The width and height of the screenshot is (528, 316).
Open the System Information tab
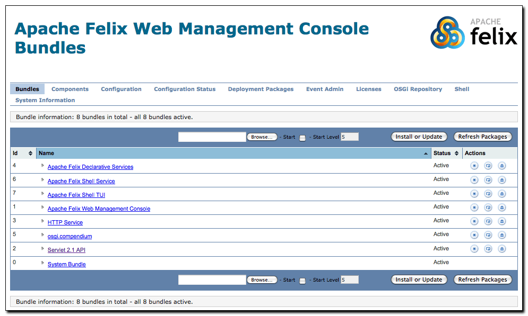point(45,100)
